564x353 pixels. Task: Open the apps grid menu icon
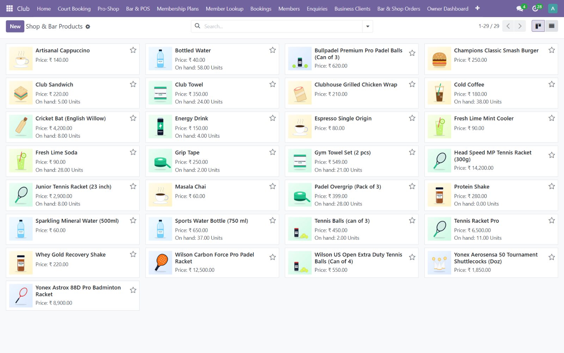[10, 8]
